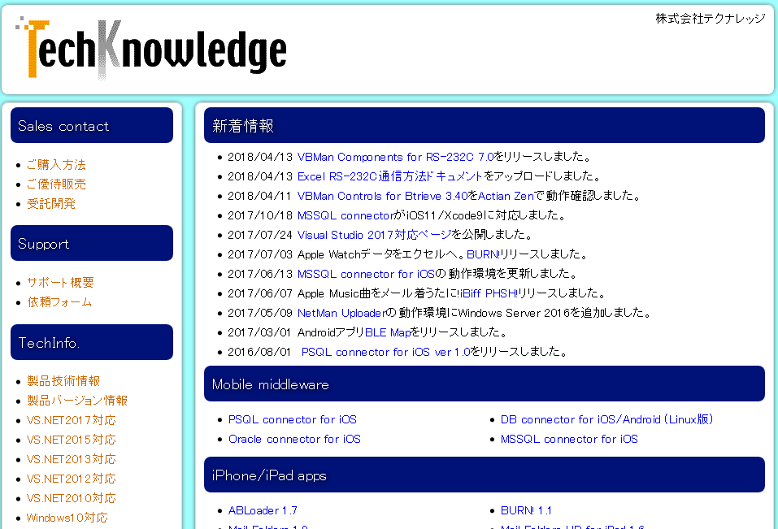Open the ご購入方法 link

[x=56, y=165]
